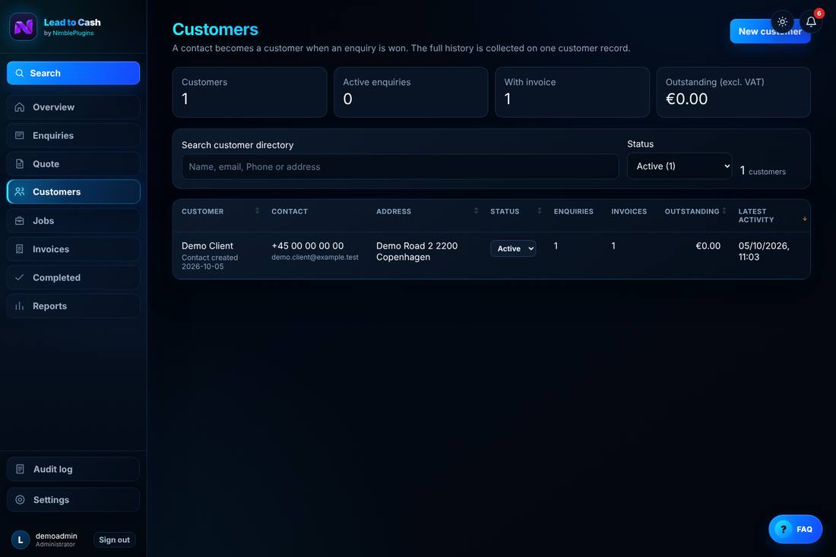
Task: Open notifications bell with 6 badge
Action: (x=811, y=22)
